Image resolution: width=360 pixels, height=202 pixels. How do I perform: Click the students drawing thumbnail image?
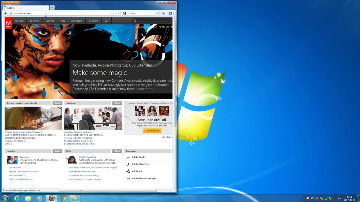pos(33,118)
